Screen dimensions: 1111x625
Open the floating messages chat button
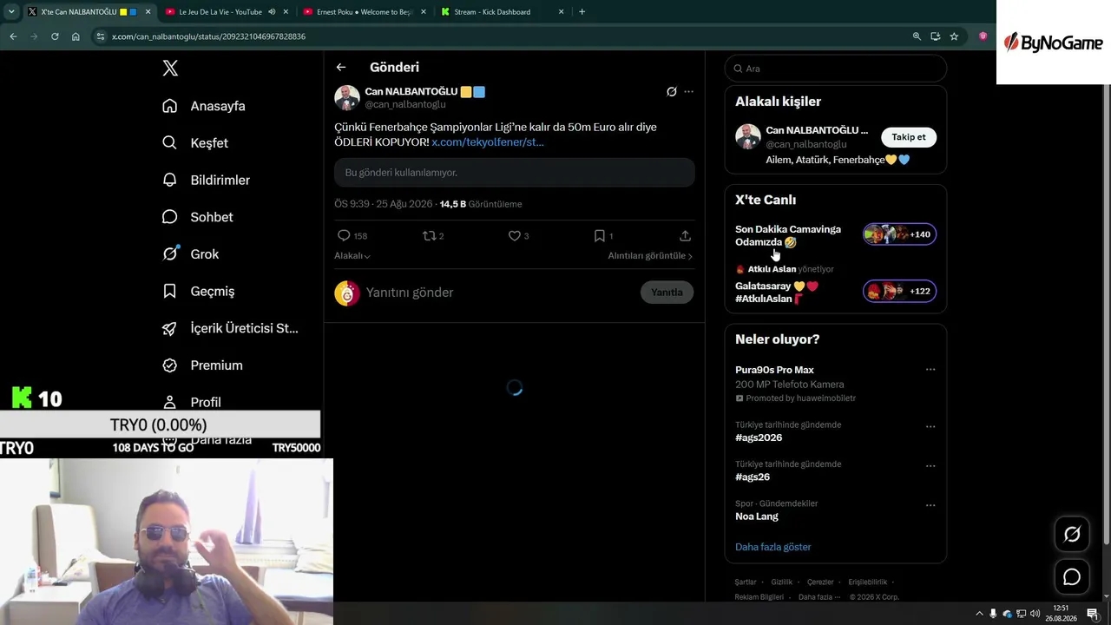pos(1072,577)
